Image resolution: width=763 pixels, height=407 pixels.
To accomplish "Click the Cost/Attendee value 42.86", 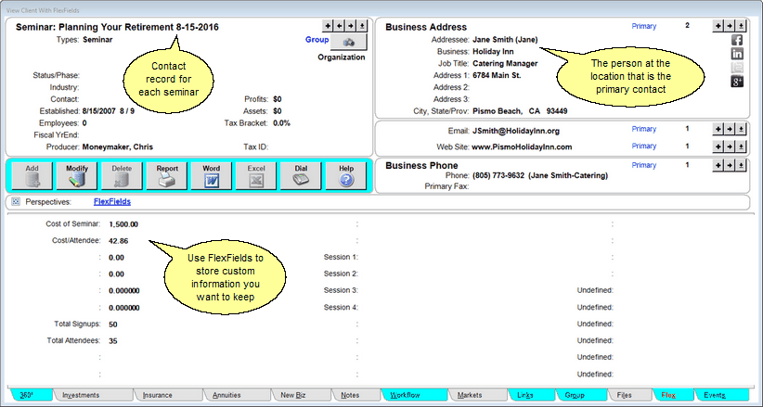I will click(119, 241).
